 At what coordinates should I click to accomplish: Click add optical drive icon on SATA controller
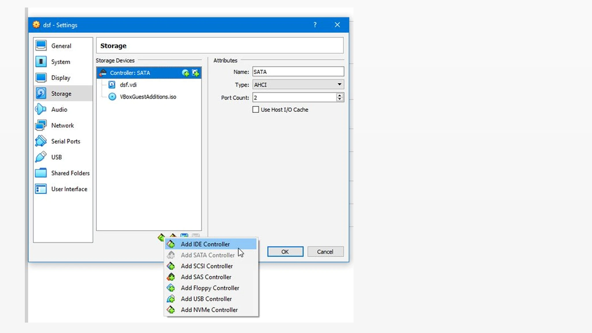[186, 73]
